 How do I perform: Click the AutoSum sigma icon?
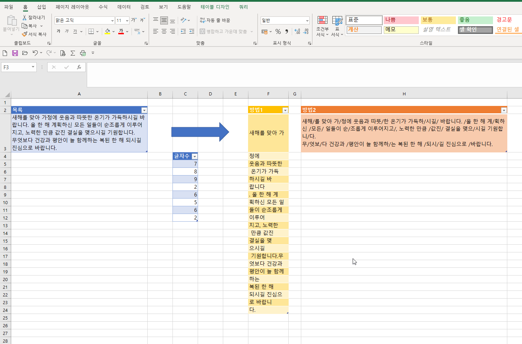pyautogui.click(x=73, y=53)
